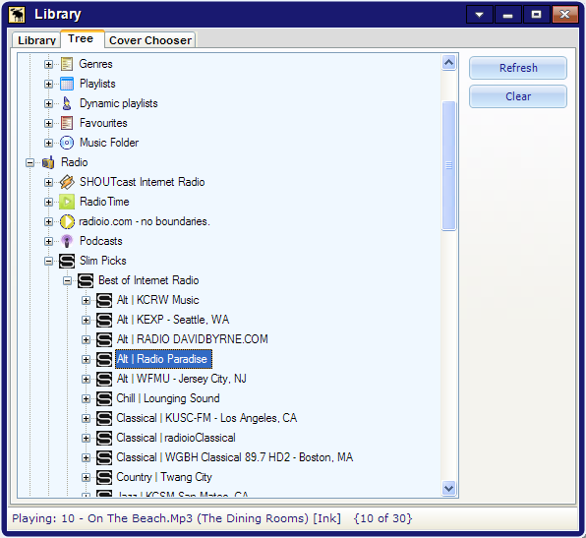
Task: Select Classical | KUSC-FM - Los Angeles, CA
Action: [x=206, y=418]
